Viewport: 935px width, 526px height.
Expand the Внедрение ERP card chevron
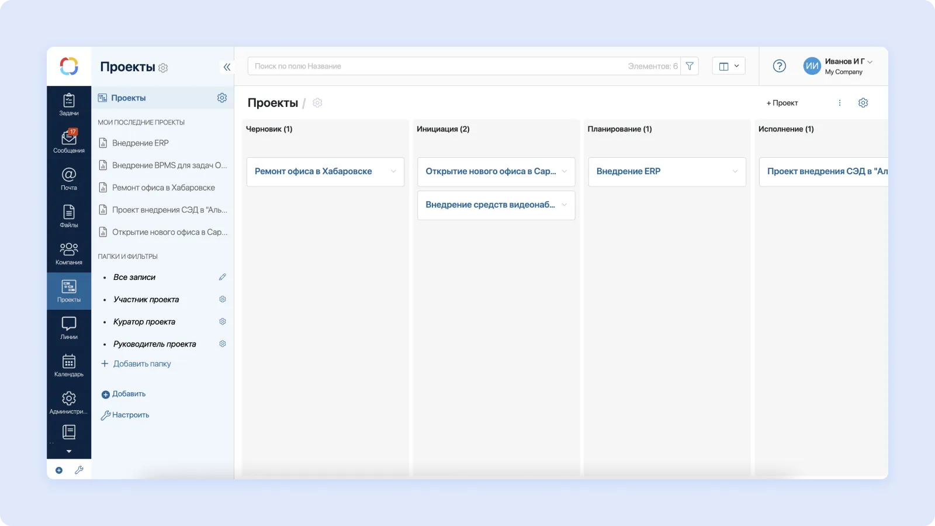735,171
